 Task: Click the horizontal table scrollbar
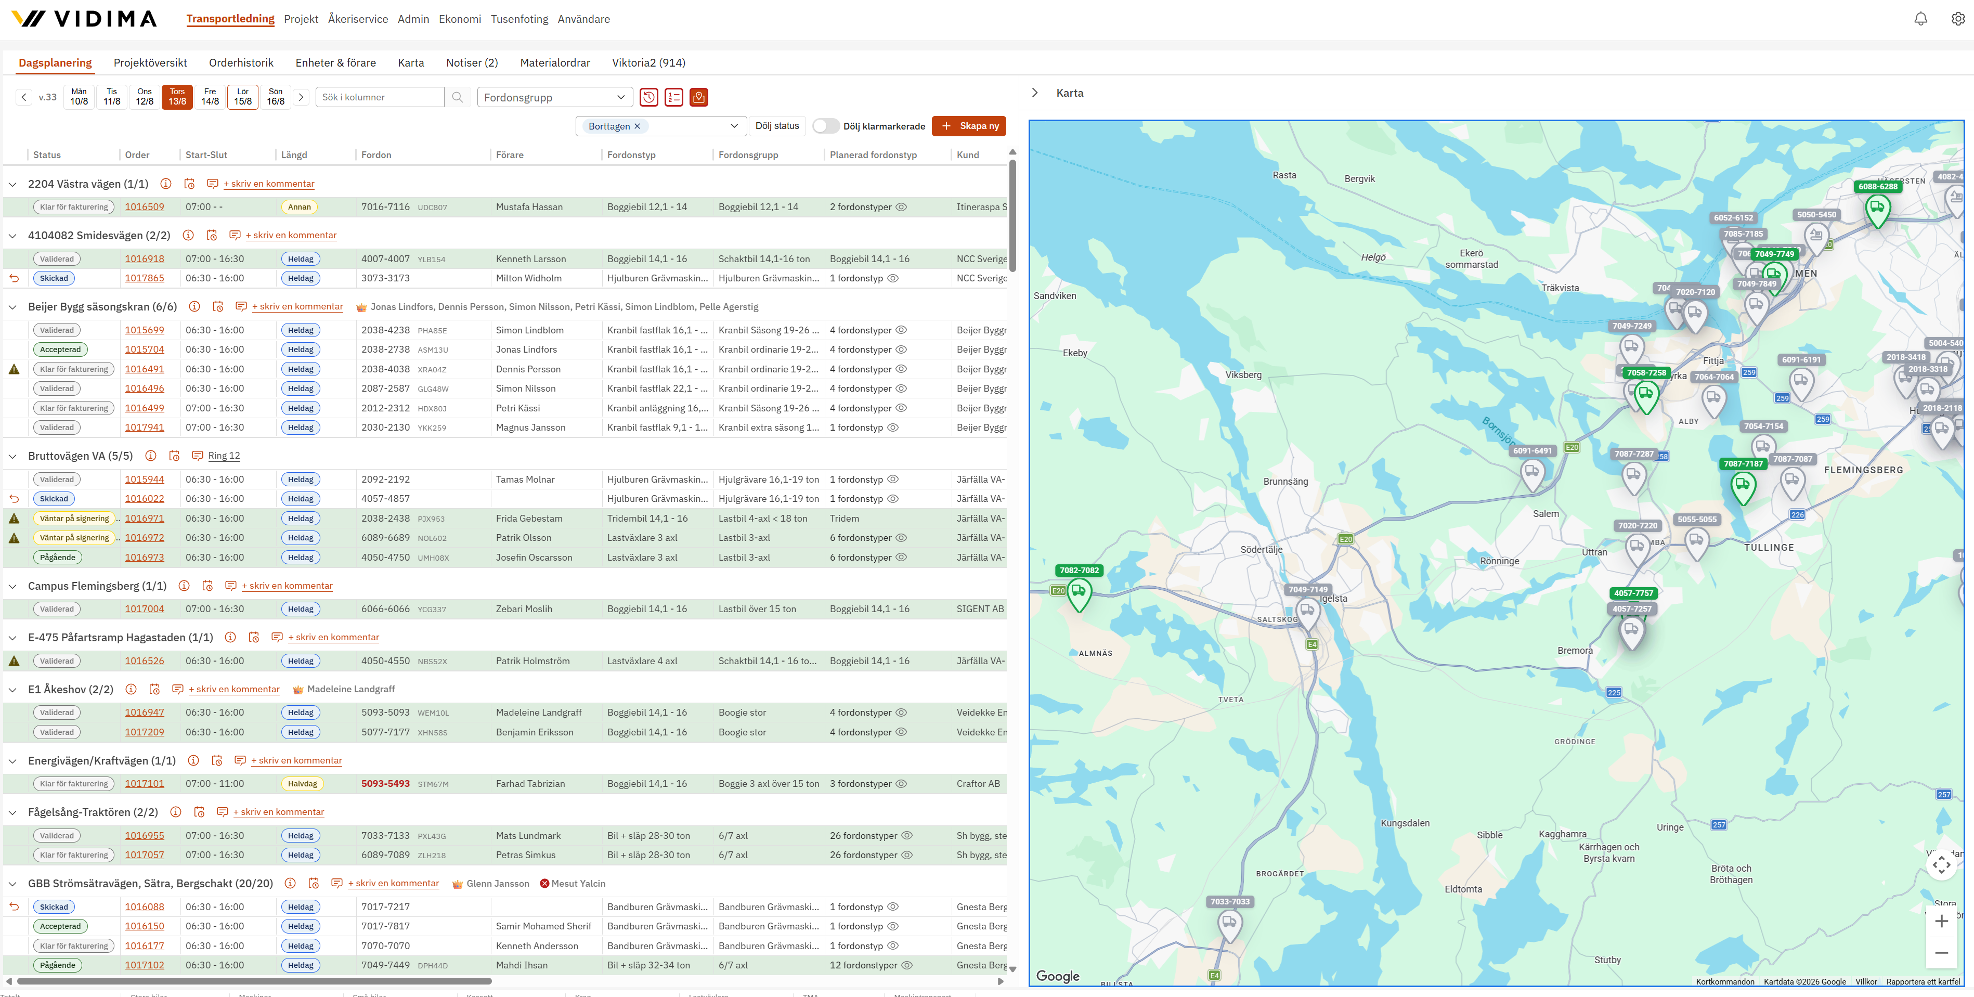pyautogui.click(x=254, y=981)
